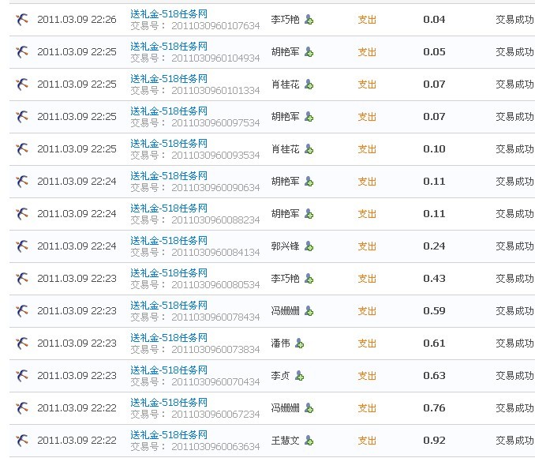Click the add-contact icon beside 李贞
This screenshot has height=458, width=535.
(300, 376)
